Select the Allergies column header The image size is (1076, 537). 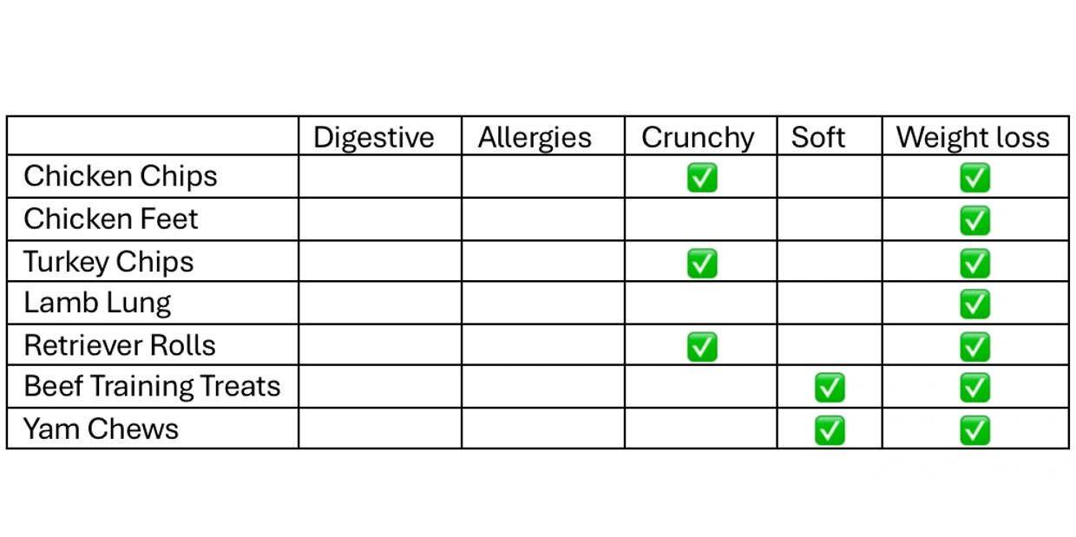point(535,137)
